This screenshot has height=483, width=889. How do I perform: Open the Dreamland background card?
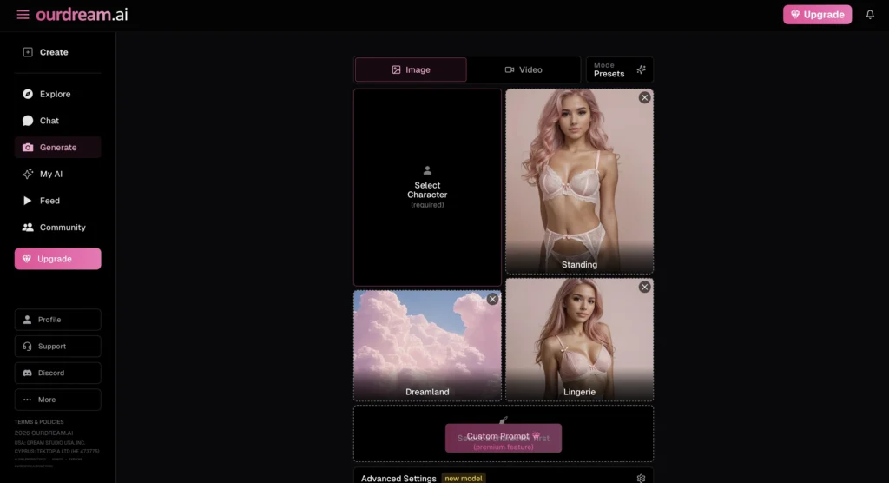coord(427,346)
